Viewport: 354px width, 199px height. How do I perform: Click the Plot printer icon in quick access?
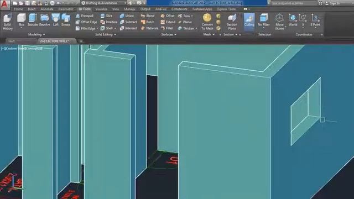pos(52,3)
